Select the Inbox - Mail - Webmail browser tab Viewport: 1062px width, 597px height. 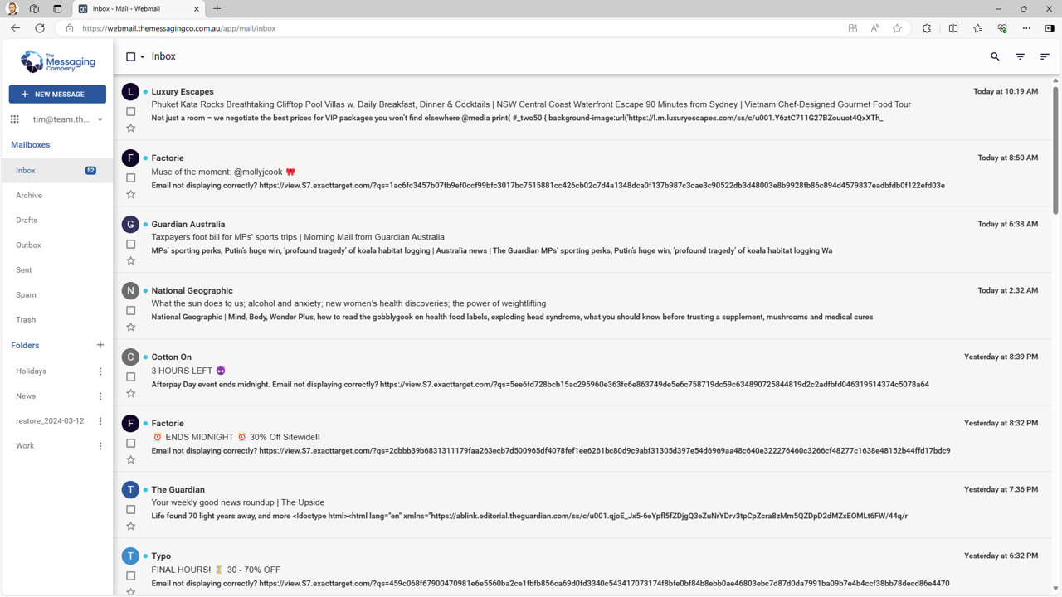tap(139, 9)
